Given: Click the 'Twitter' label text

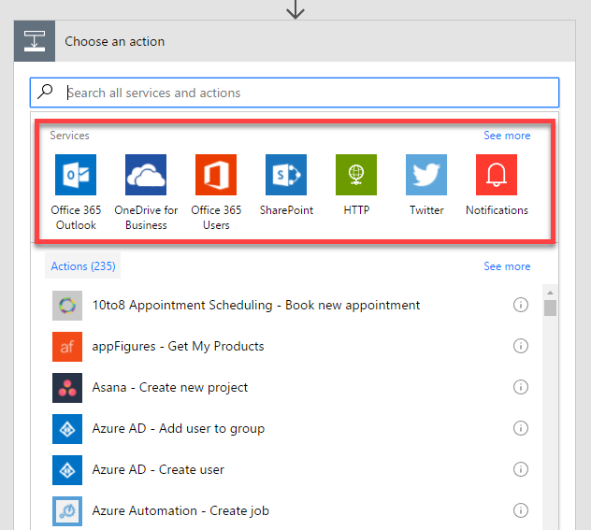Looking at the screenshot, I should coord(426,209).
